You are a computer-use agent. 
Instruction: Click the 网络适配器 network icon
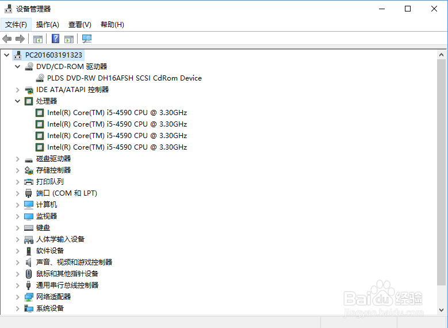(x=29, y=297)
